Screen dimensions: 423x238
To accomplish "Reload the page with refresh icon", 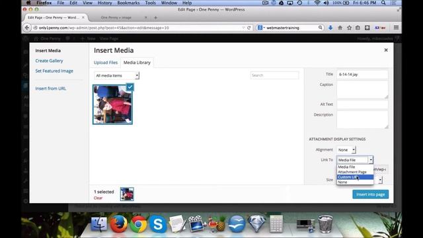I will [249, 28].
